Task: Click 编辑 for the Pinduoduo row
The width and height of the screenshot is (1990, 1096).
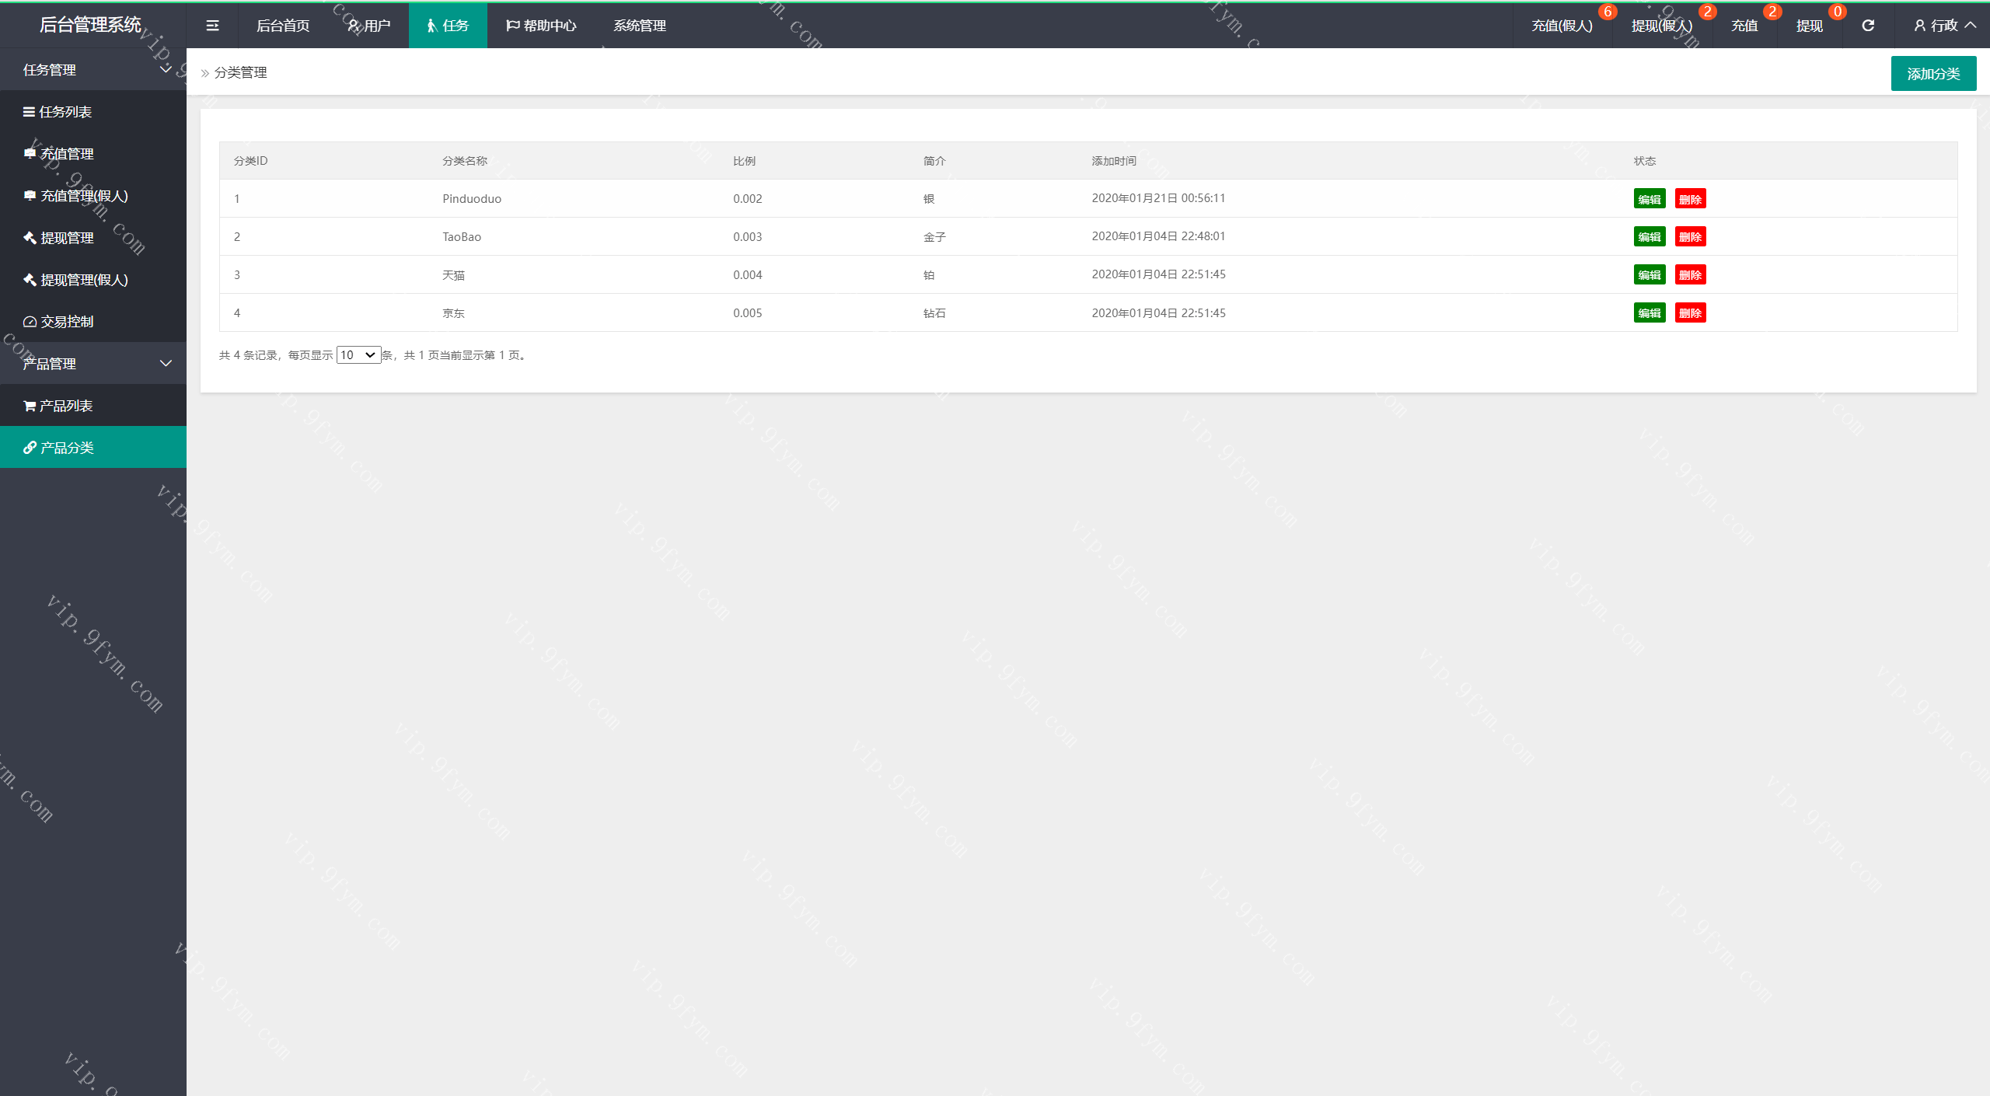Action: pyautogui.click(x=1649, y=199)
